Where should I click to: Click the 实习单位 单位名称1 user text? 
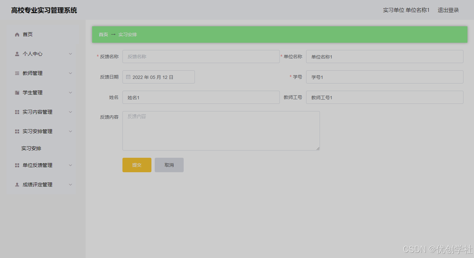tap(406, 10)
